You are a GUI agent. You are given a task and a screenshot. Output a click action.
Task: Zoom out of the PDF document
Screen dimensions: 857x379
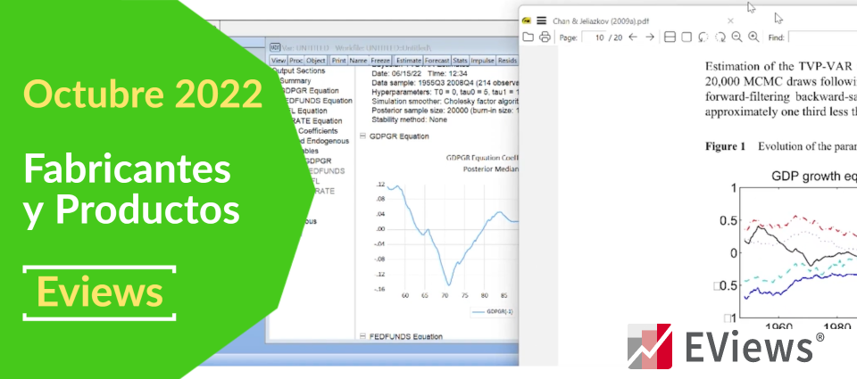tap(736, 37)
